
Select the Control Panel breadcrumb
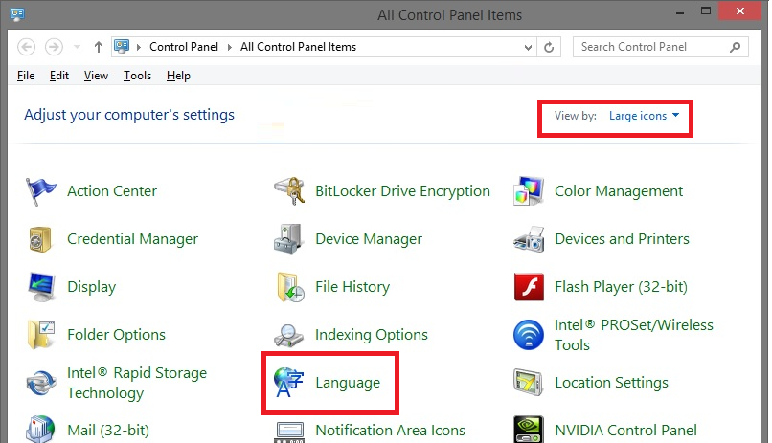[184, 47]
